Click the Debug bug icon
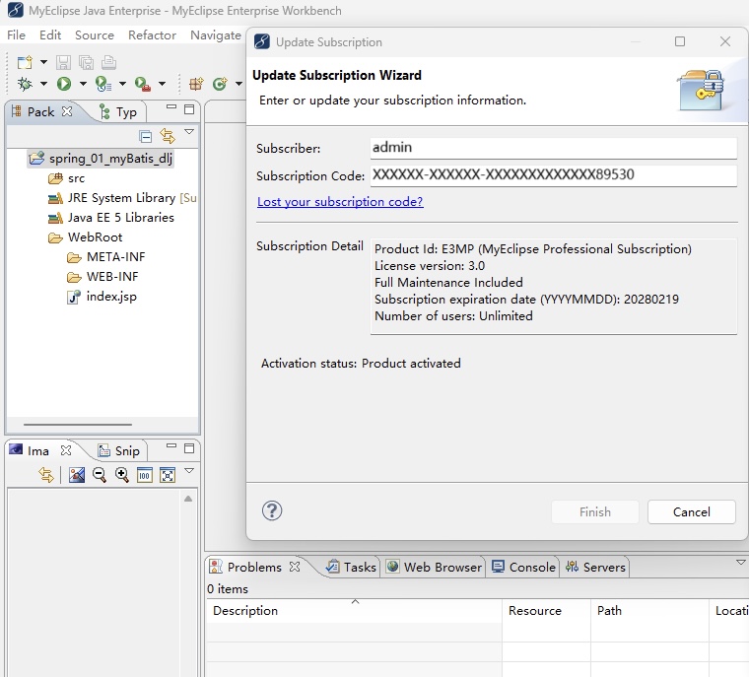Viewport: 749px width, 677px height. (x=25, y=84)
